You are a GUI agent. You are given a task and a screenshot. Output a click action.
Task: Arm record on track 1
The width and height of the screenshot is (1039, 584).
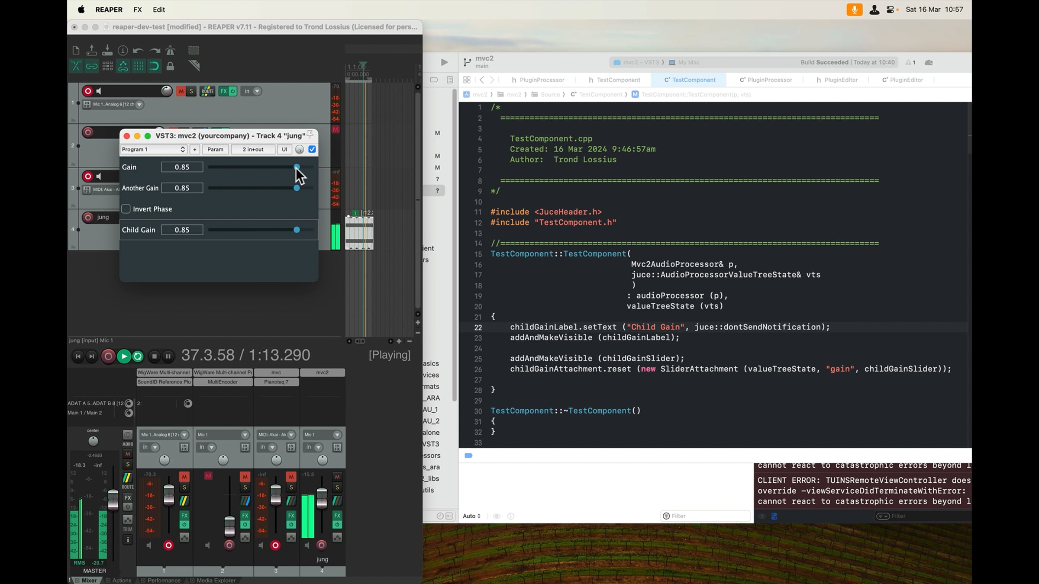88,91
